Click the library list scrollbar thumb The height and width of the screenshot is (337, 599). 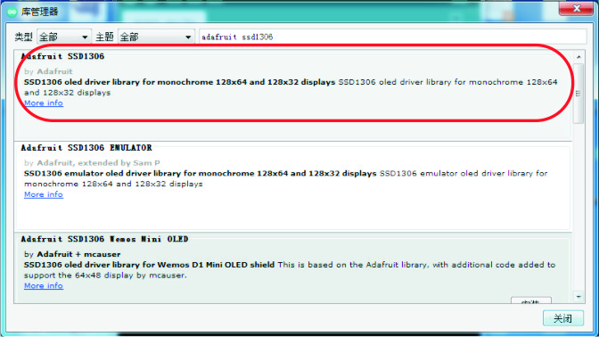(578, 94)
